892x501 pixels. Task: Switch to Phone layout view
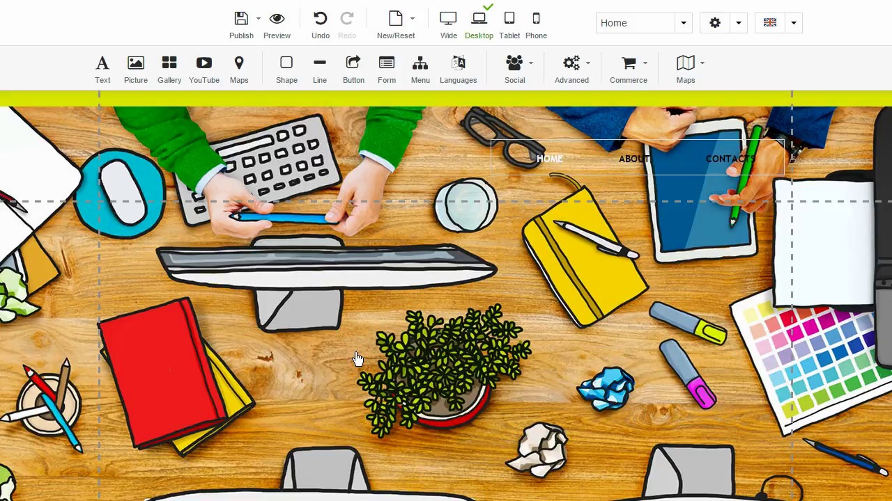[536, 25]
